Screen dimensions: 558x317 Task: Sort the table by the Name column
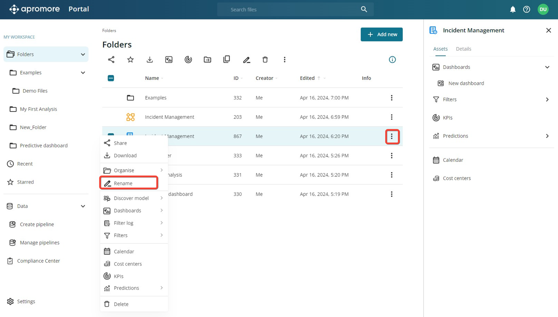coord(152,78)
